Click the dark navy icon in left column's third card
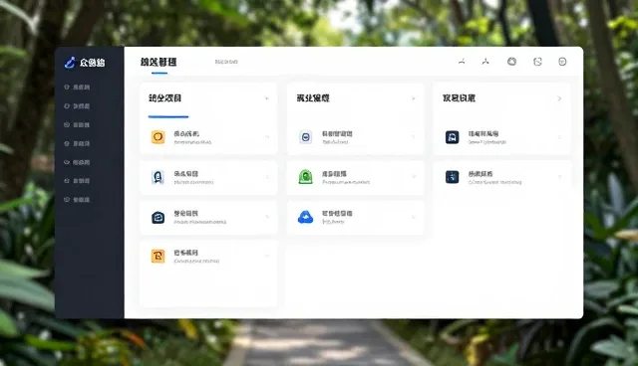The height and width of the screenshot is (366, 638). click(158, 218)
